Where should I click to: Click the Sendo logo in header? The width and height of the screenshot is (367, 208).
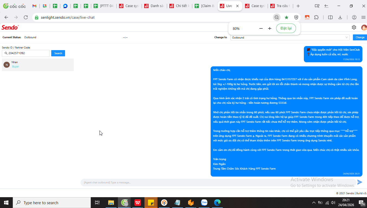(x=10, y=27)
